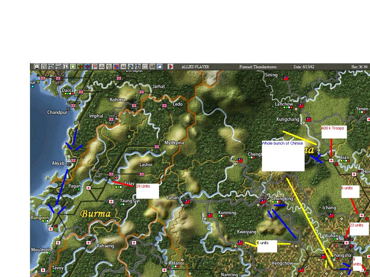Viewport: 370px width, 277px height.
Task: Select red aircraft on blue background icon
Action: point(87,67)
